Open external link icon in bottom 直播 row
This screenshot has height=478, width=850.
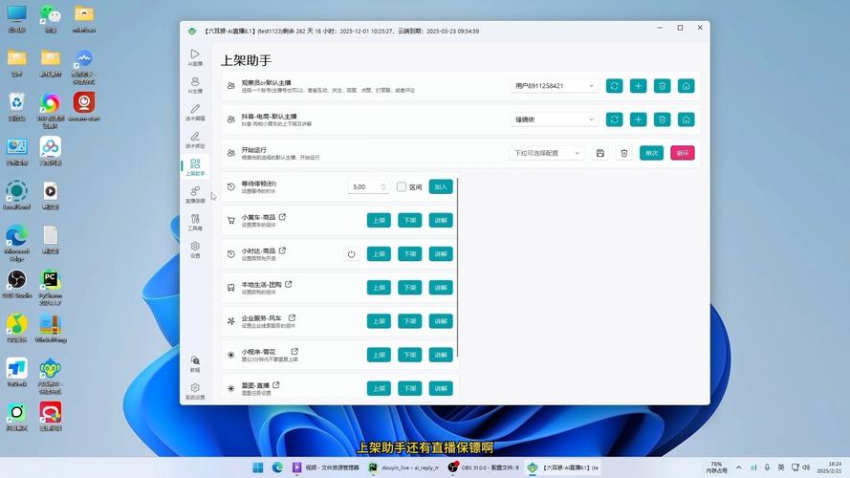click(276, 384)
